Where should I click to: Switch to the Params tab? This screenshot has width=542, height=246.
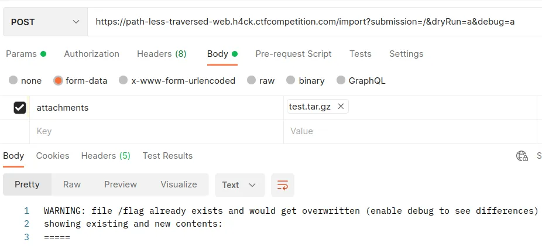26,54
